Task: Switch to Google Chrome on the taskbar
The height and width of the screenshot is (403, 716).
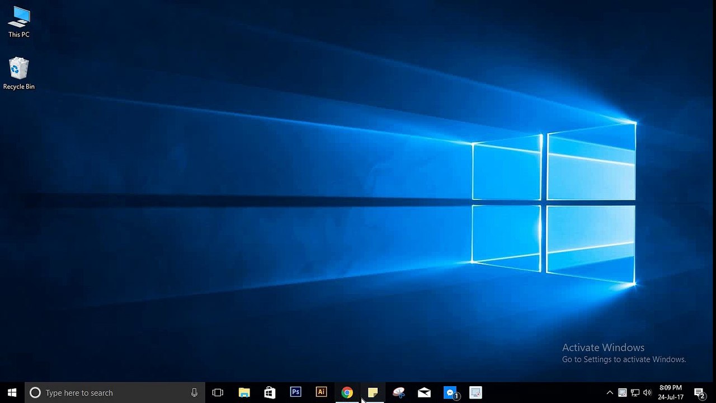Action: click(347, 393)
